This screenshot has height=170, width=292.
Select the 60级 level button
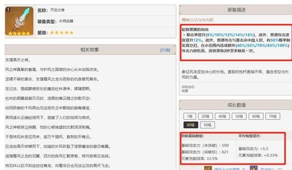click(256, 116)
